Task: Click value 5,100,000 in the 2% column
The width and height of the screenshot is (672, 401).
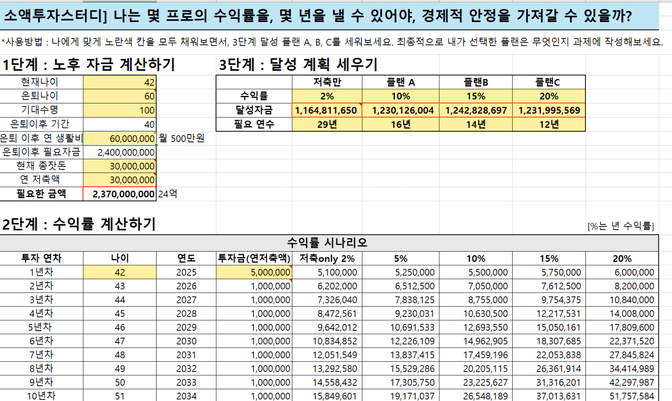Action: 327,272
